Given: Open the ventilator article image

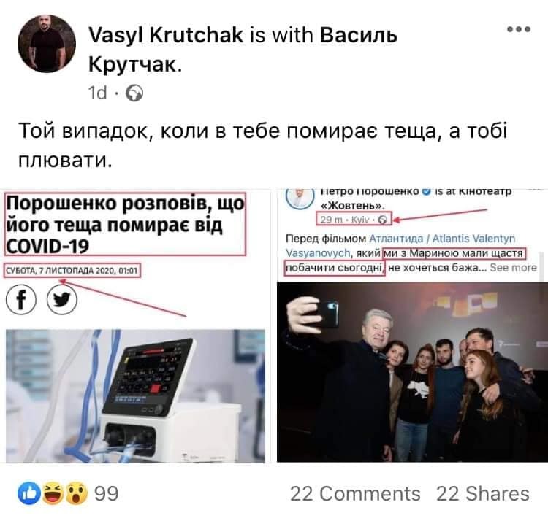Looking at the screenshot, I should [x=135, y=396].
